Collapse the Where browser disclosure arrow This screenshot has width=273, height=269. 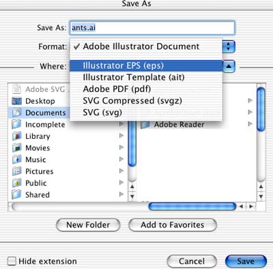[x=229, y=66]
